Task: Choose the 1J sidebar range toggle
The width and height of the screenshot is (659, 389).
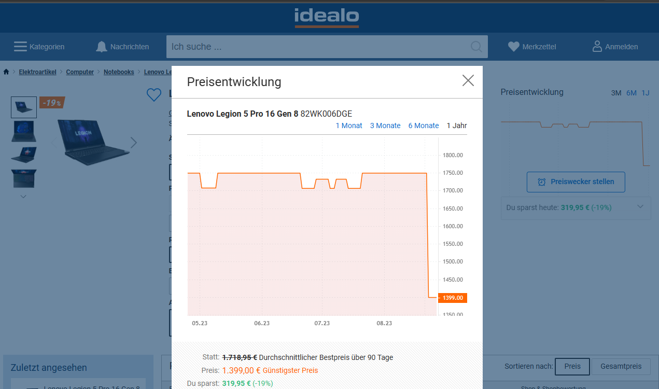Action: (646, 93)
